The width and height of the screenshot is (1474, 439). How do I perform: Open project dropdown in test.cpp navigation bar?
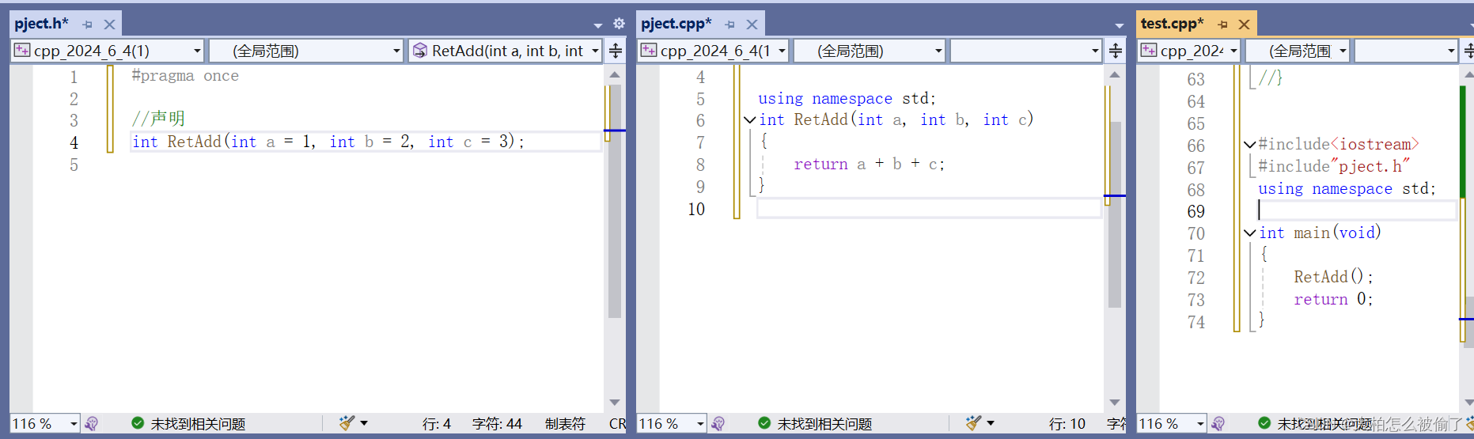tap(1189, 51)
